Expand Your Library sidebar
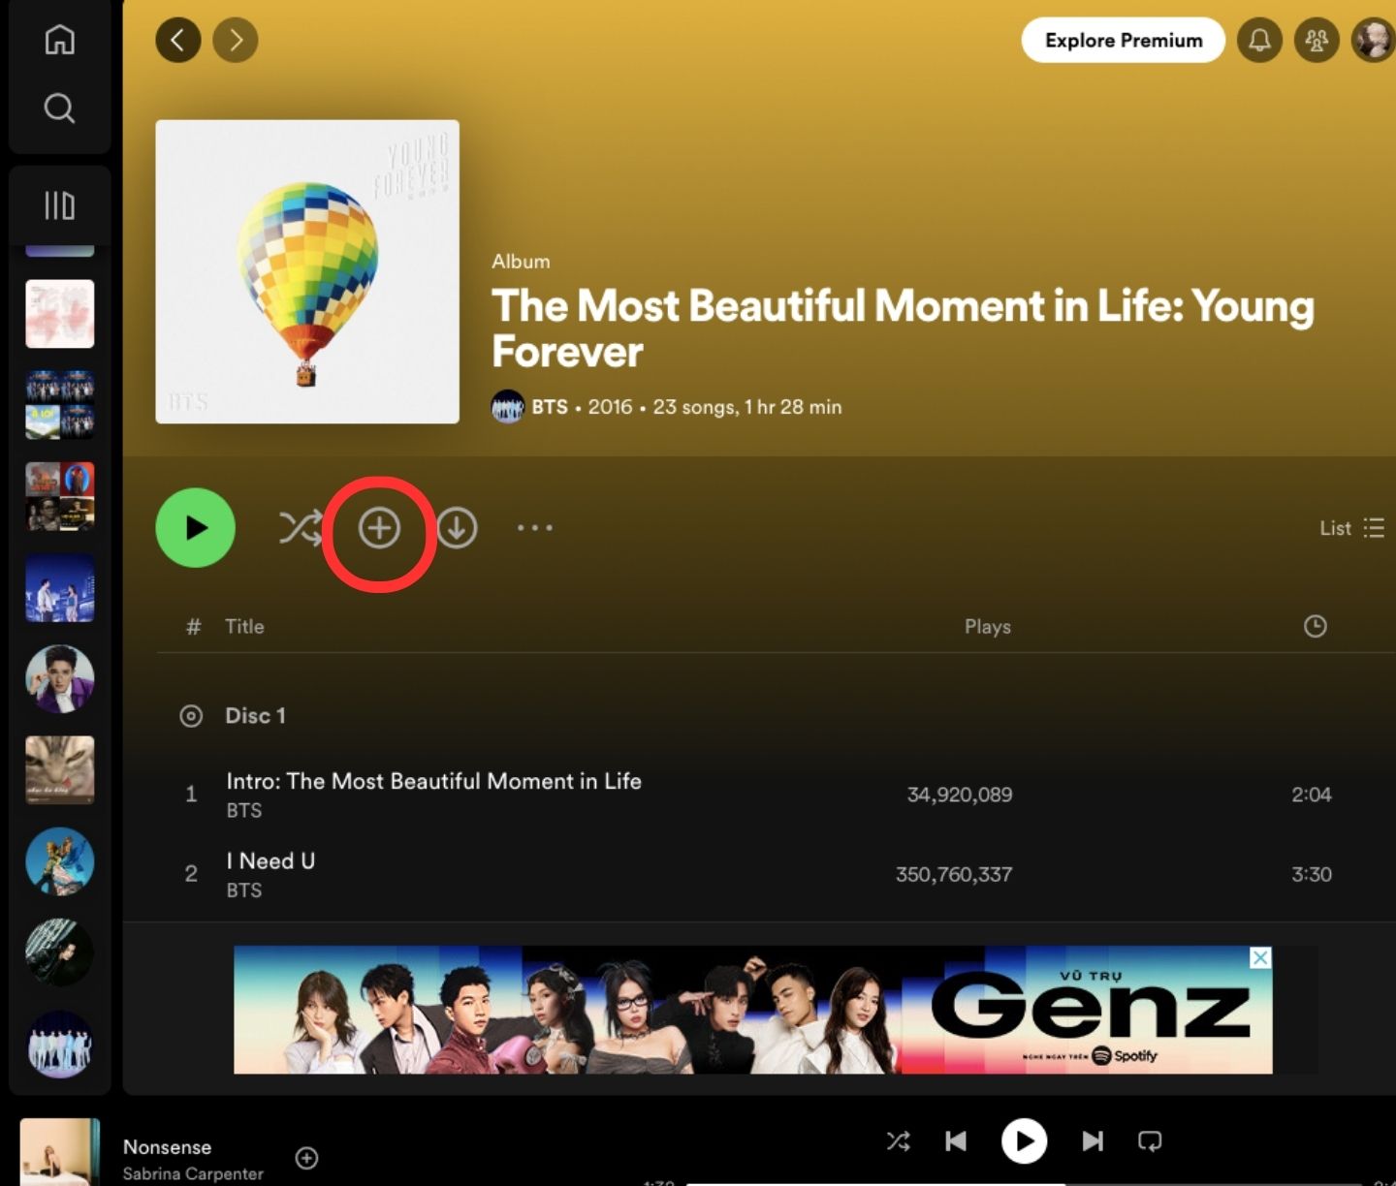The height and width of the screenshot is (1186, 1396). [x=59, y=205]
